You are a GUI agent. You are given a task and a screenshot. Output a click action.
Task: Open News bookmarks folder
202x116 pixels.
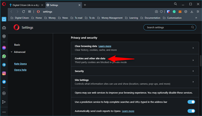point(63,18)
